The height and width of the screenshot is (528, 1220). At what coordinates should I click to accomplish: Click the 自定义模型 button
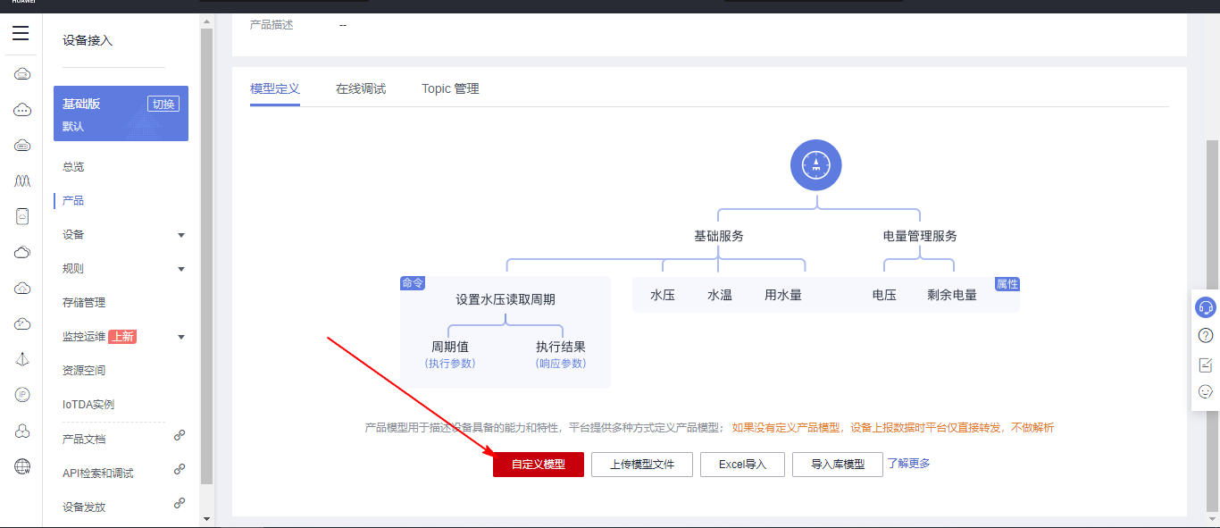(539, 465)
